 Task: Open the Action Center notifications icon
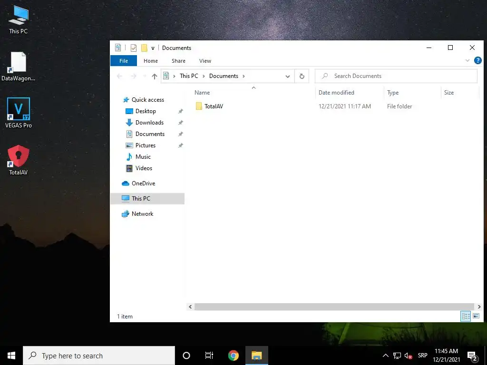click(x=472, y=356)
